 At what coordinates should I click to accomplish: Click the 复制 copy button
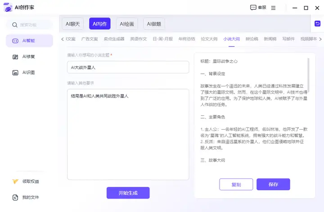point(236,185)
